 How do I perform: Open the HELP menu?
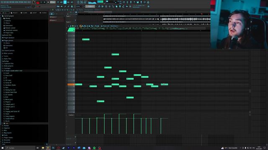pyautogui.click(x=29, y=2)
